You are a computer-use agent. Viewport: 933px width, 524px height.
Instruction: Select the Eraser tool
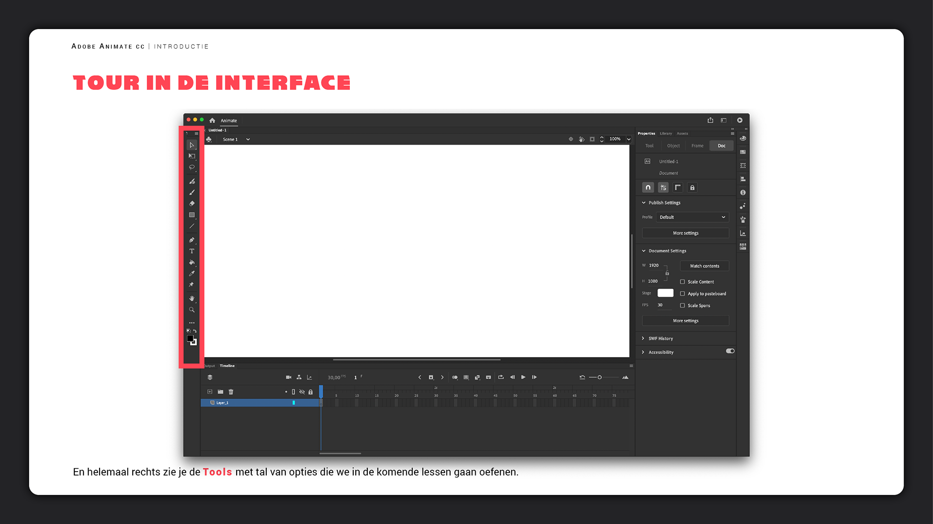pos(191,204)
